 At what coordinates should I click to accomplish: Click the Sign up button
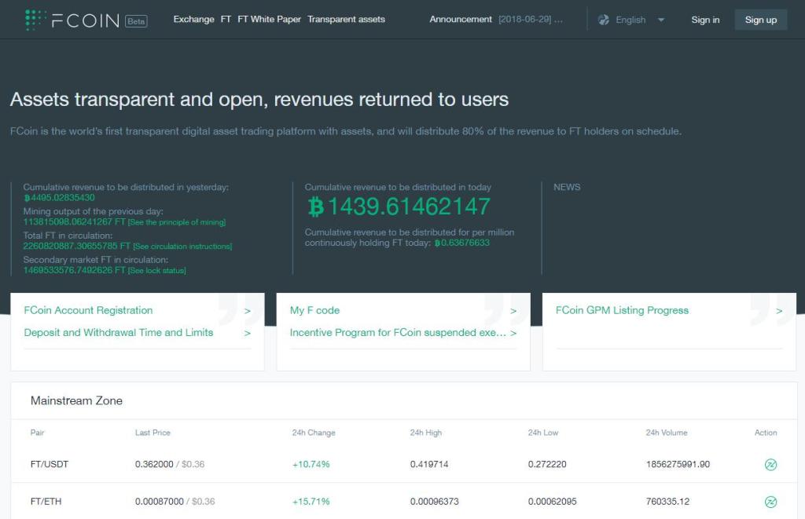click(x=761, y=20)
